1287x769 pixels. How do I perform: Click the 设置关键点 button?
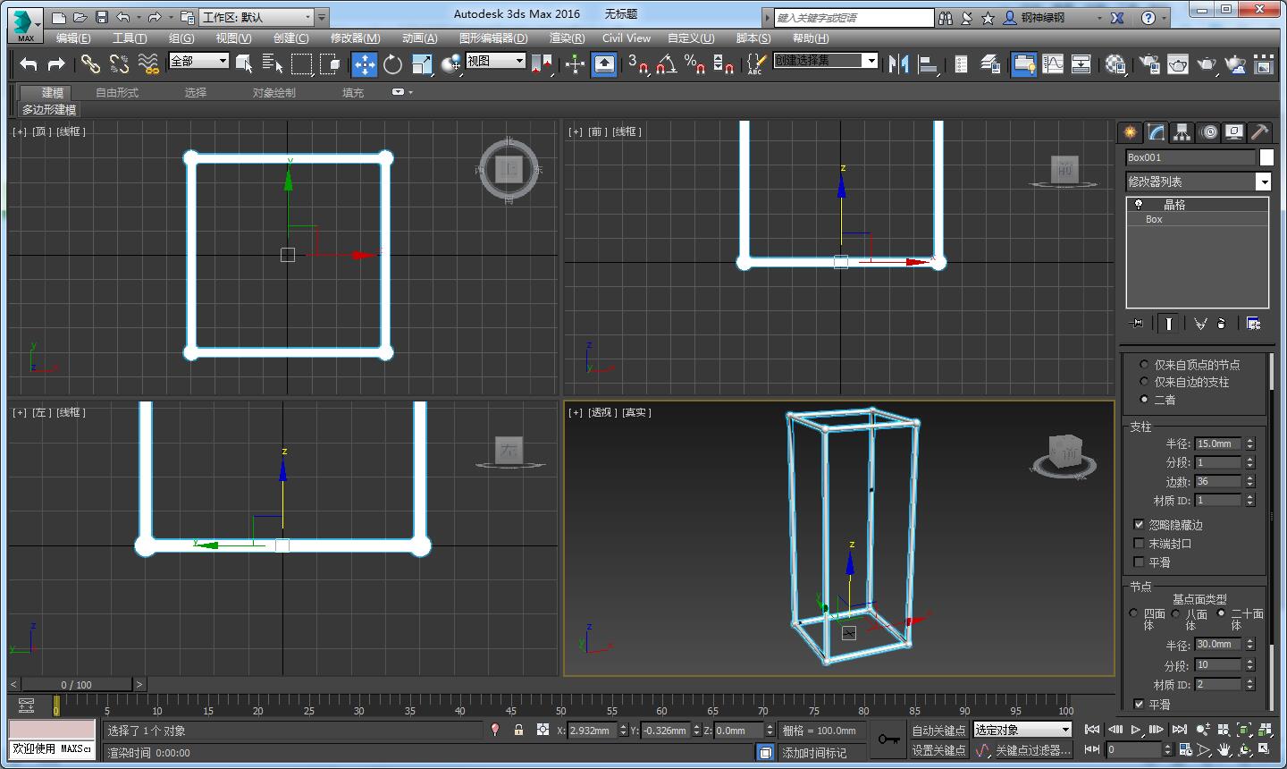(938, 750)
